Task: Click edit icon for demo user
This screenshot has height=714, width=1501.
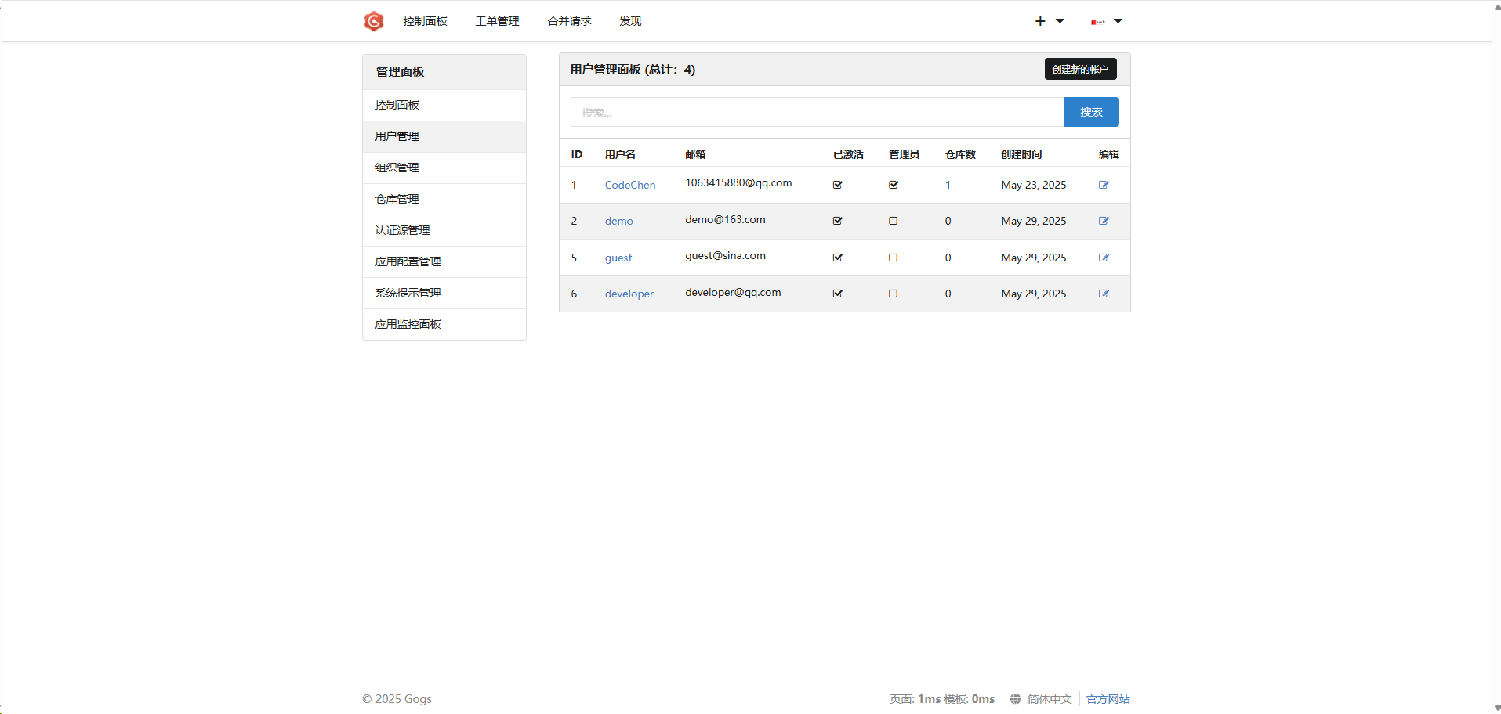Action: [1104, 221]
